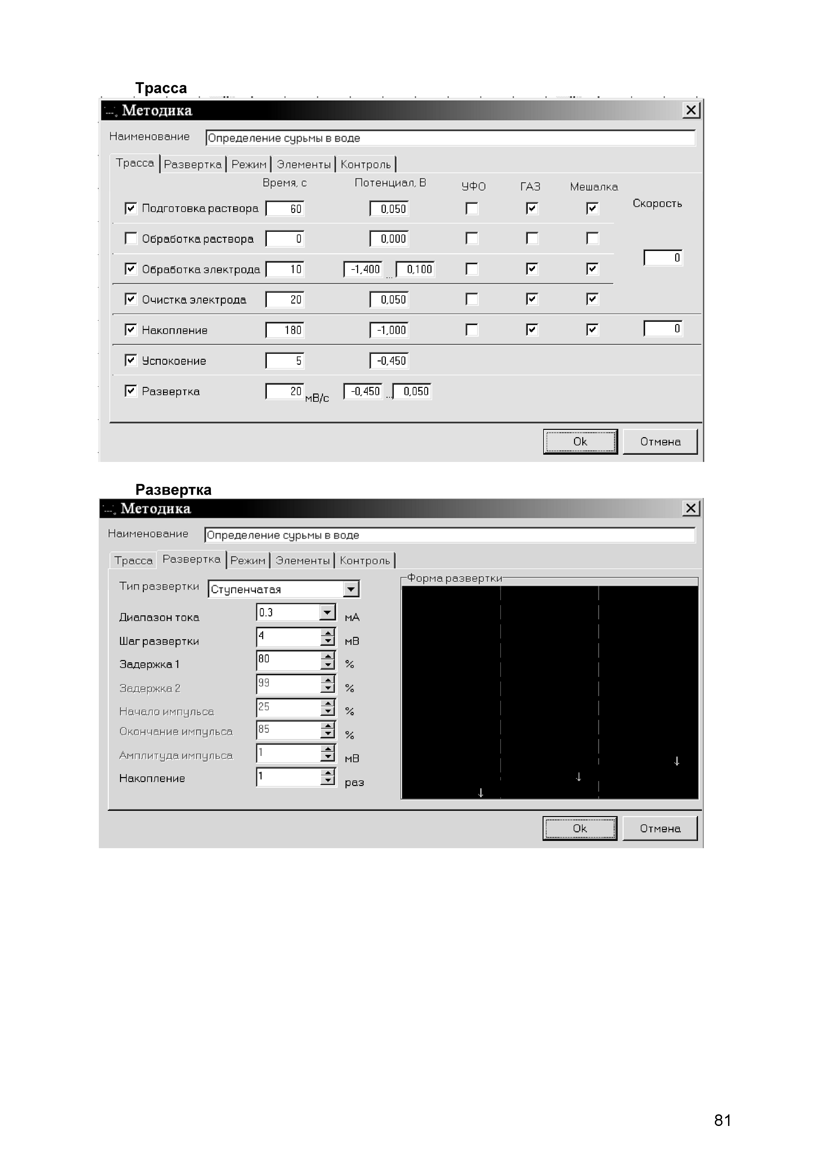Open the Режим tab in upper dialog

point(249,165)
